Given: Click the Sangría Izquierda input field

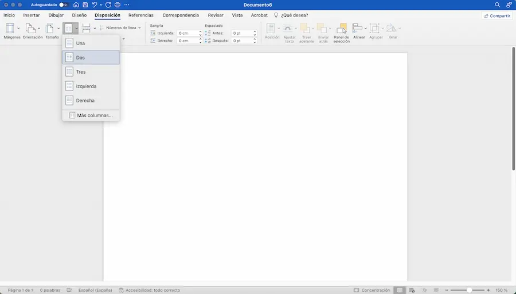Looking at the screenshot, I should (187, 33).
